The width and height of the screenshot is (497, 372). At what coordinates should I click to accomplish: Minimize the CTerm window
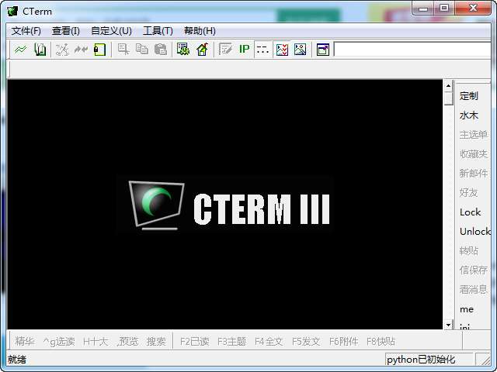423,9
